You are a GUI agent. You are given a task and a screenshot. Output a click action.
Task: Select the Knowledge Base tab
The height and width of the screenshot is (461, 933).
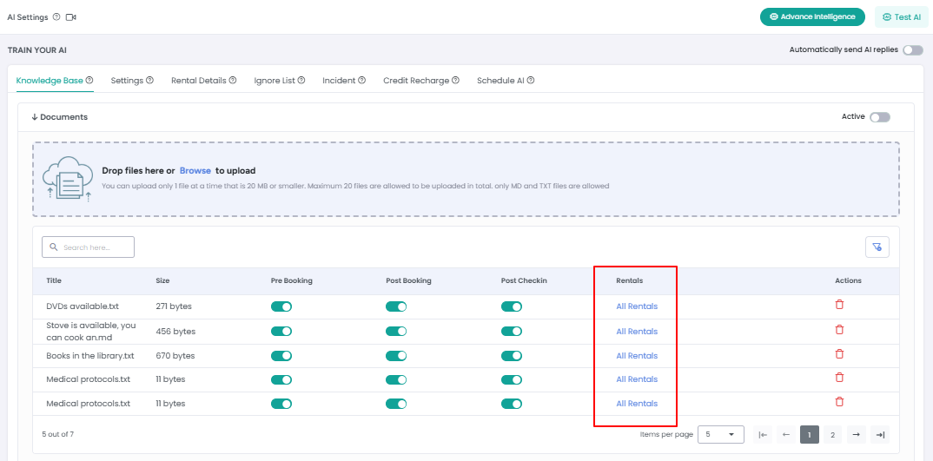pos(50,80)
